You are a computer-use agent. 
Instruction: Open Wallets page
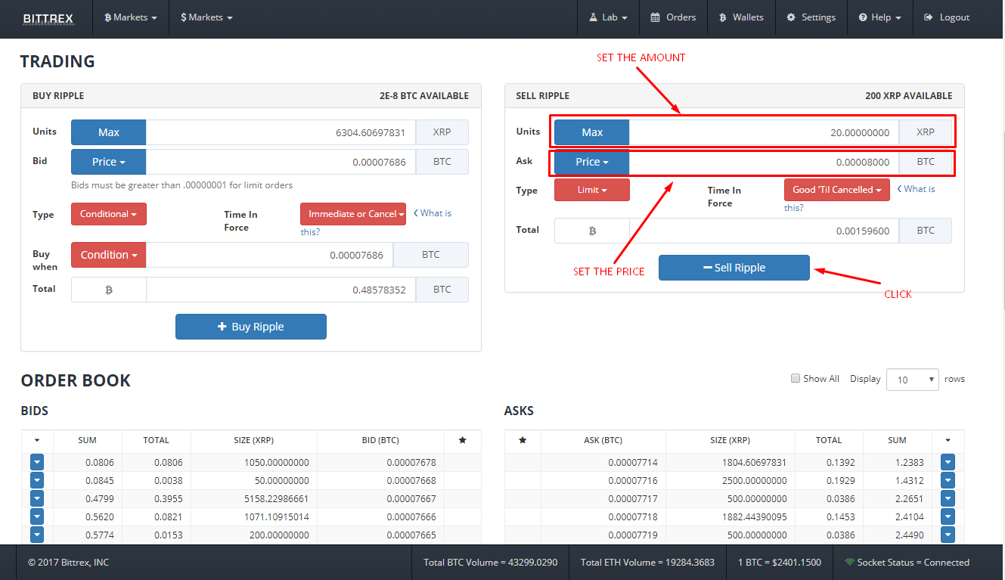click(x=741, y=17)
